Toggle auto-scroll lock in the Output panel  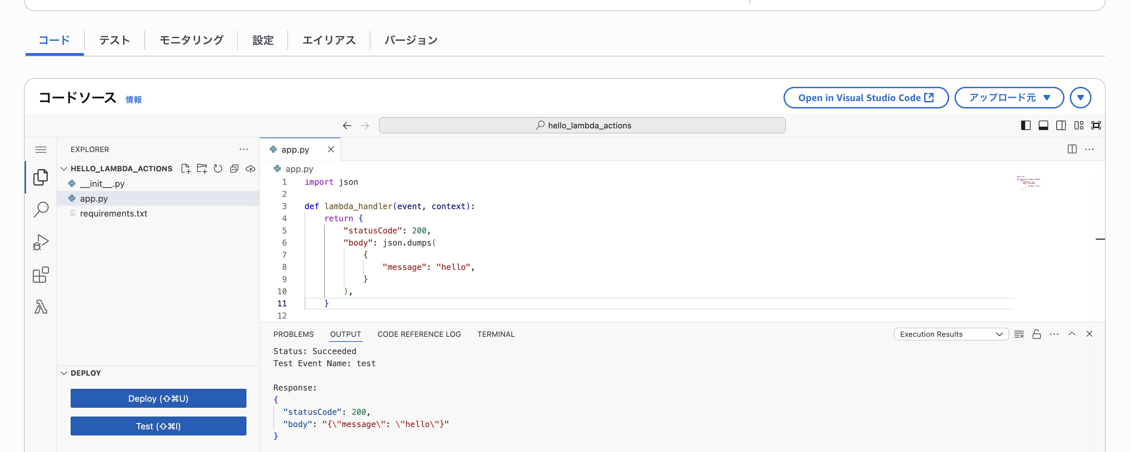point(1037,334)
